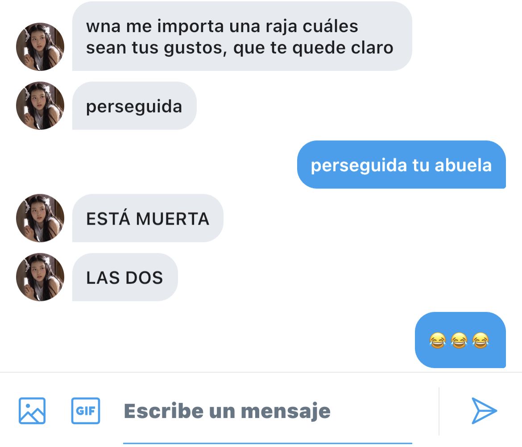Viewport: 522px width, 447px height.
Task: Click the last laughing emoji
Action: pyautogui.click(x=481, y=340)
